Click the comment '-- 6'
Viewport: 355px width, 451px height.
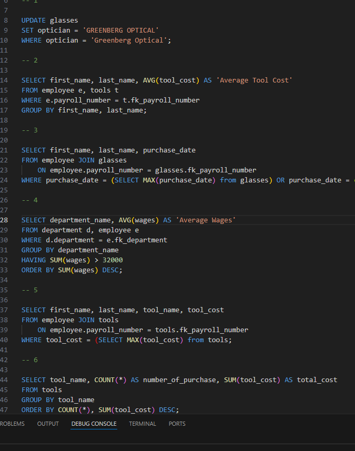point(29,360)
